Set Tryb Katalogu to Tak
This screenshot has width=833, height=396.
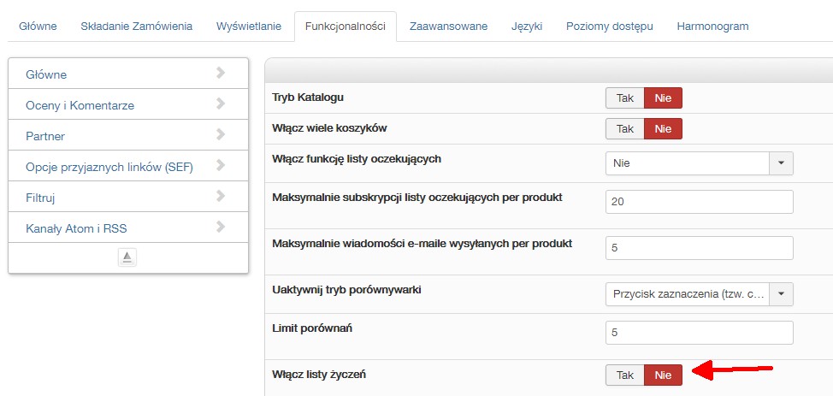point(624,98)
